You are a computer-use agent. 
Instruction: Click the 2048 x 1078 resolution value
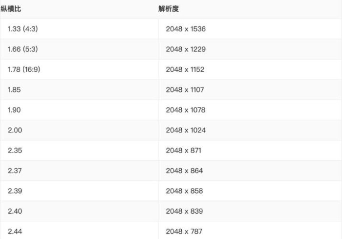tap(185, 110)
